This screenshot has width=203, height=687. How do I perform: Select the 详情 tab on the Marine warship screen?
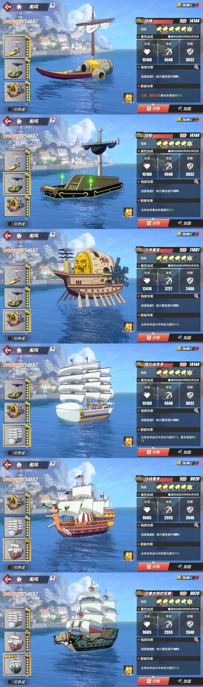pos(153,681)
